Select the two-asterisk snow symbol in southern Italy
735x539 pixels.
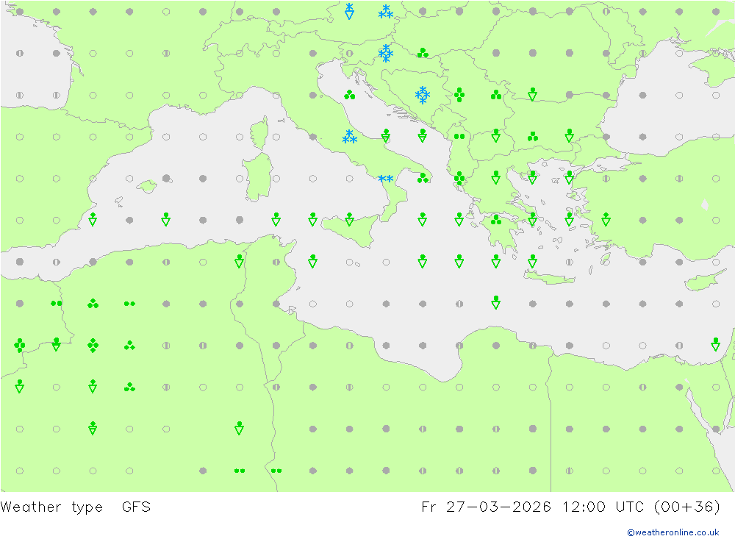(385, 179)
